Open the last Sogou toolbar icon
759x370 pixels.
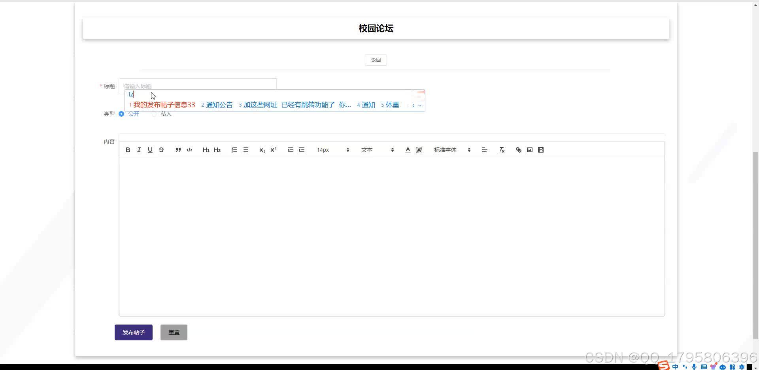point(742,367)
